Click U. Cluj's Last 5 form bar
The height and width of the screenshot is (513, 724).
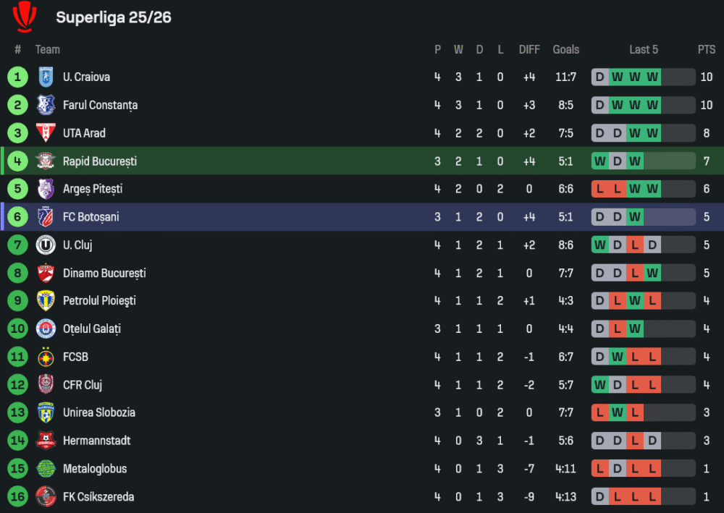(x=643, y=245)
